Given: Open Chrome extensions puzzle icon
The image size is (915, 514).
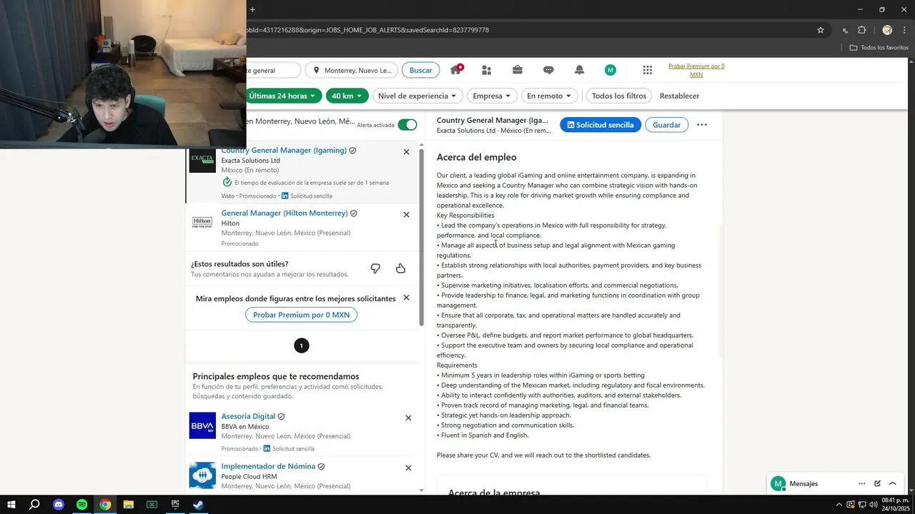Looking at the screenshot, I should pos(861,30).
